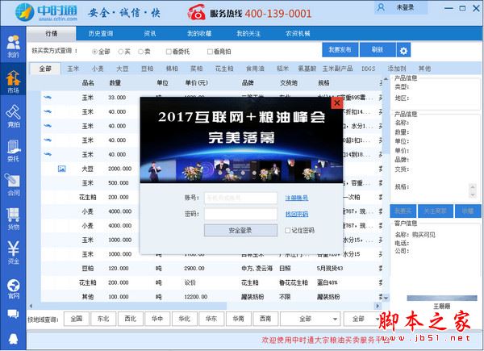
Task: Close the login popup with red X
Action: [336, 102]
